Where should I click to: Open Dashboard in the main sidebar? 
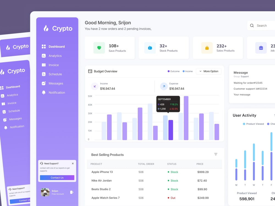coord(57,47)
